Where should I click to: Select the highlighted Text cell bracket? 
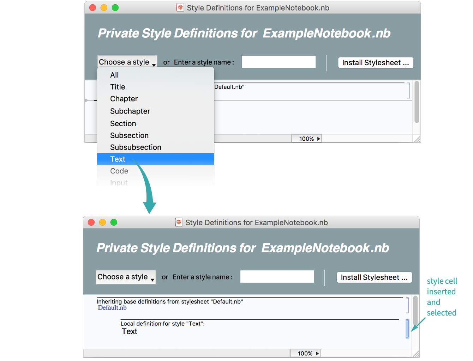click(x=407, y=329)
